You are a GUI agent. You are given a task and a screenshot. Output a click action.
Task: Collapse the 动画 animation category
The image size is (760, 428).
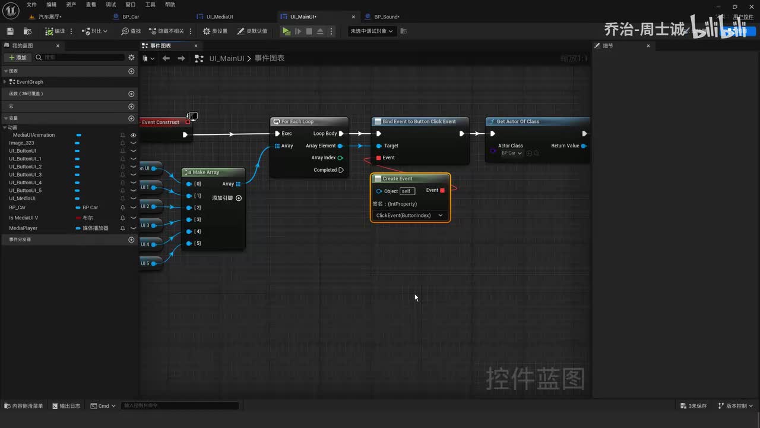click(5, 127)
